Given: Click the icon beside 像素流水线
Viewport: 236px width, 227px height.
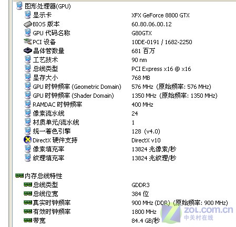Looking at the screenshot, I should [x=27, y=113].
